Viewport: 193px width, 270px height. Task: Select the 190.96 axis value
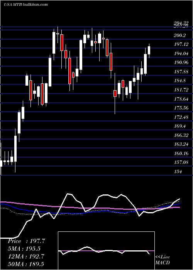pos(181,62)
